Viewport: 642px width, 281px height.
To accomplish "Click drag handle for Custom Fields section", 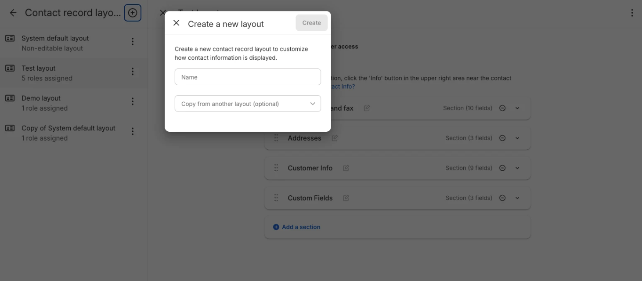I will pos(276,198).
